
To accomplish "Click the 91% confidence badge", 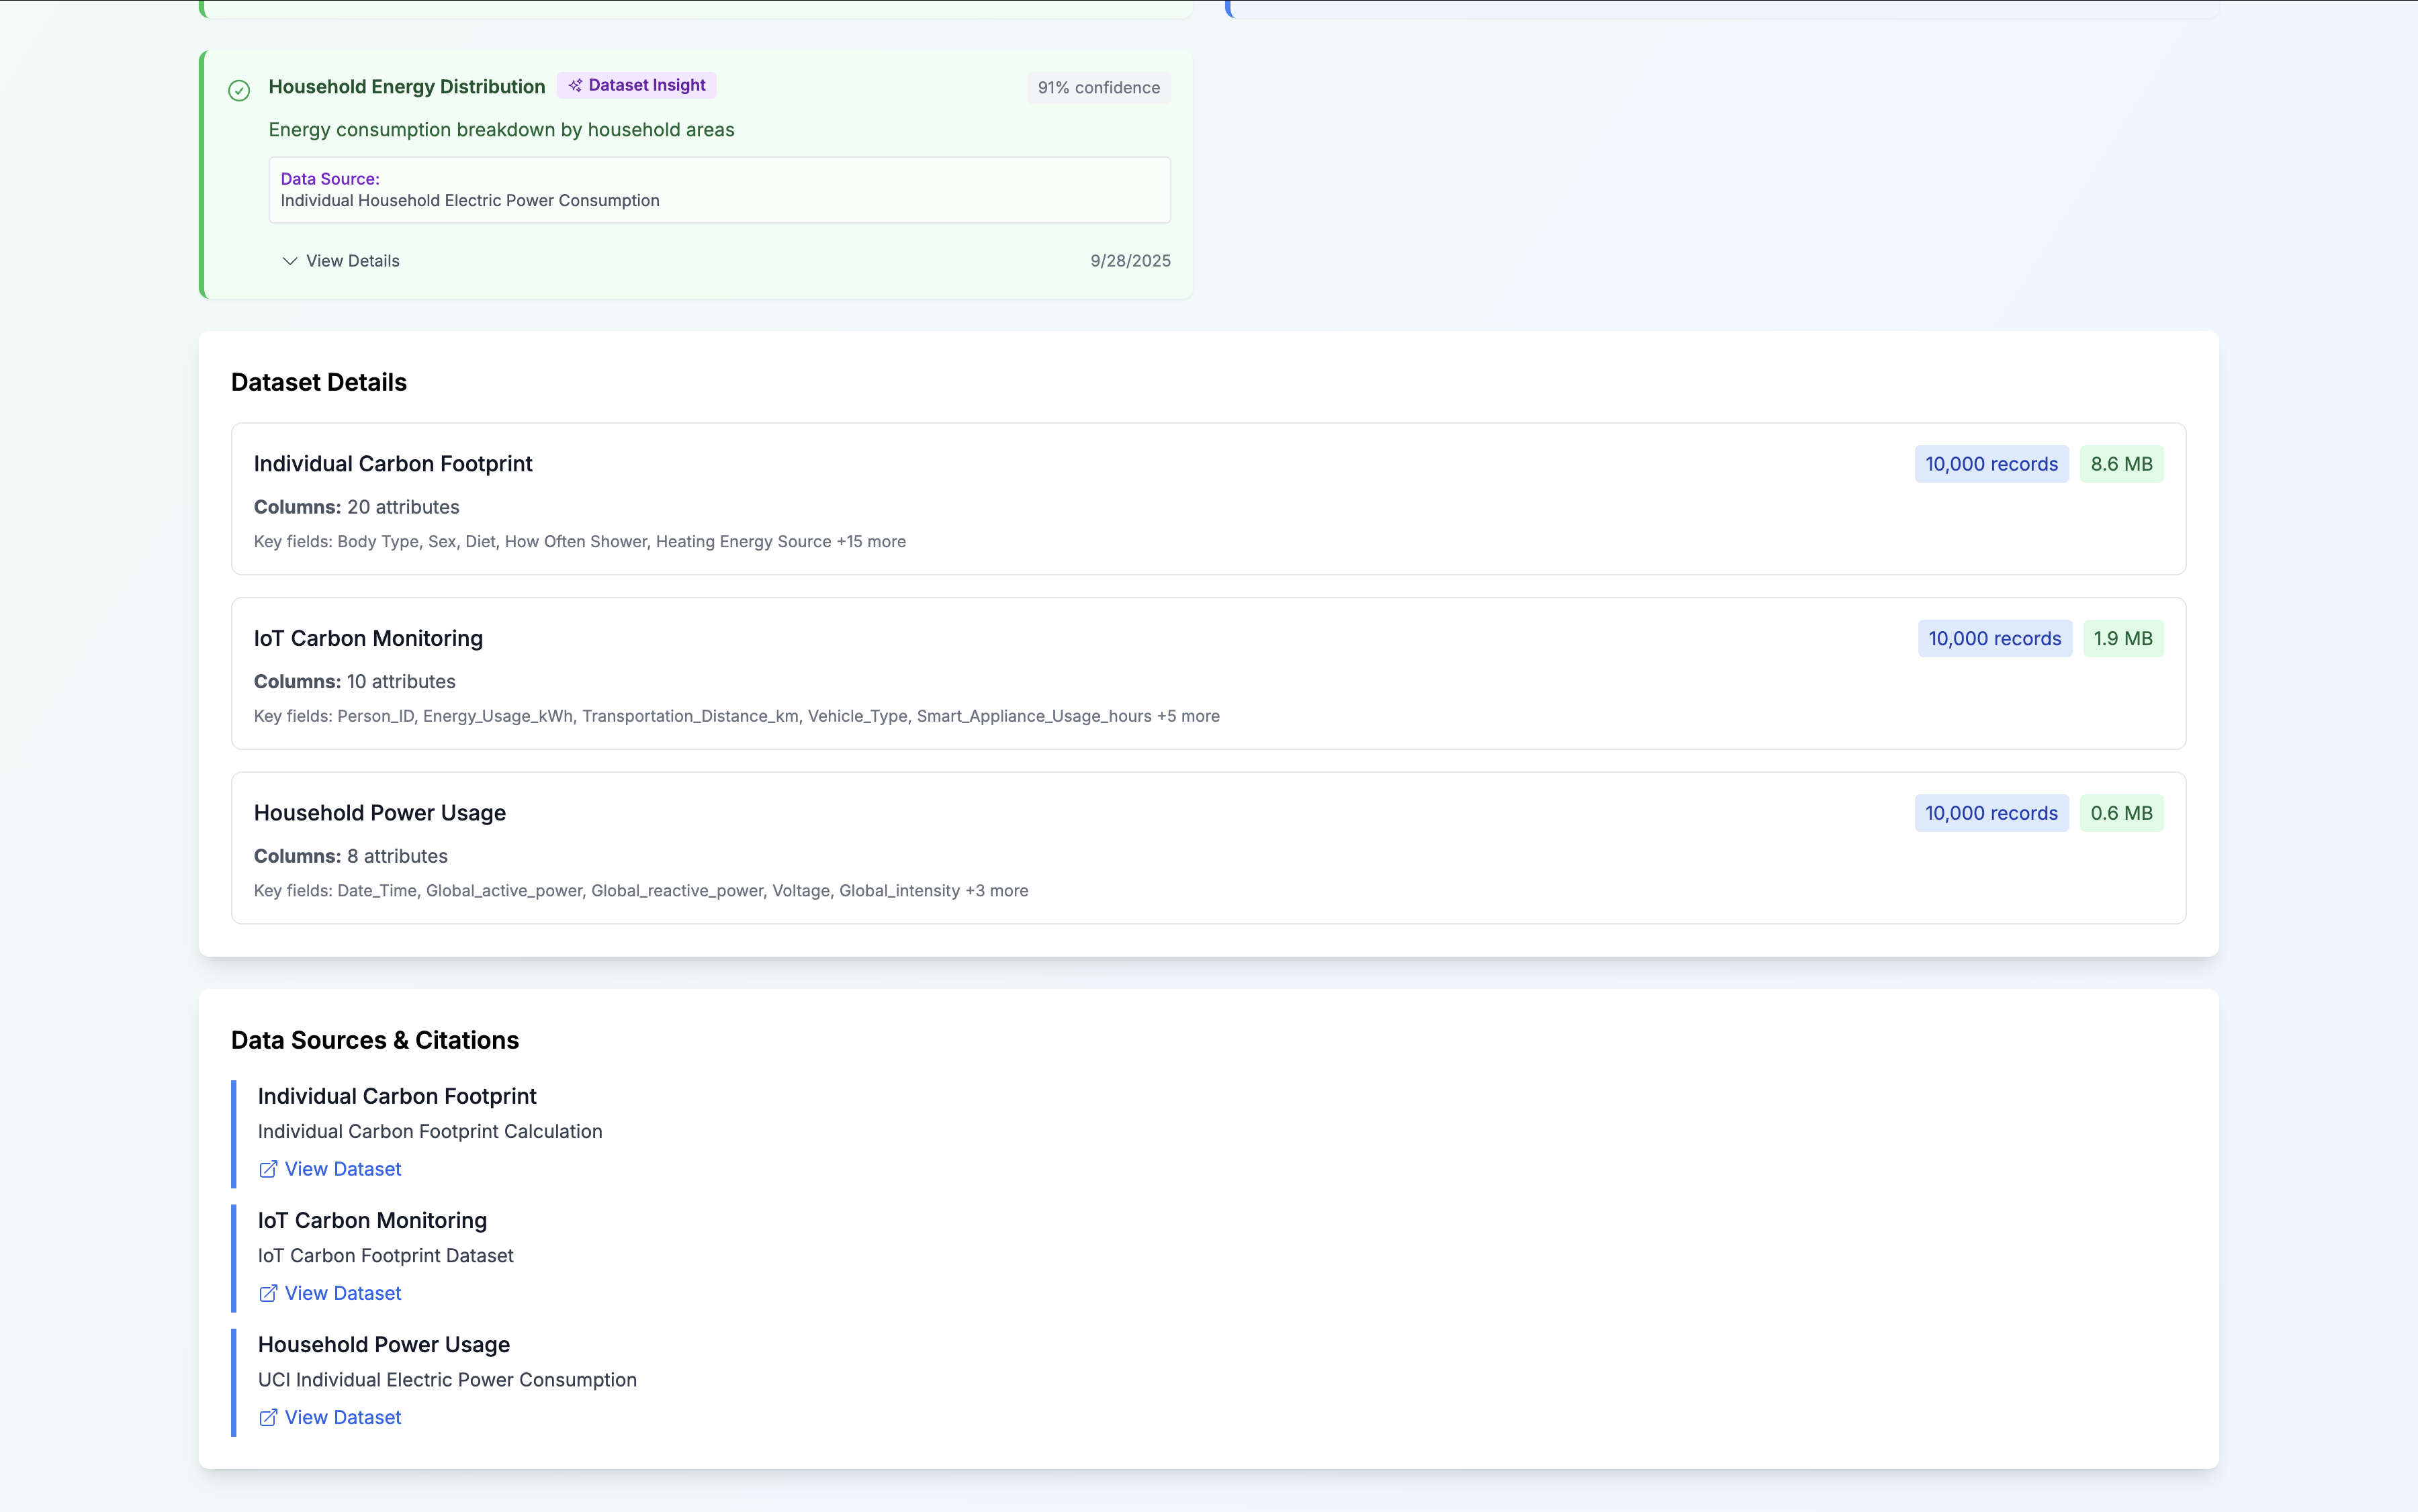I will click(1098, 88).
